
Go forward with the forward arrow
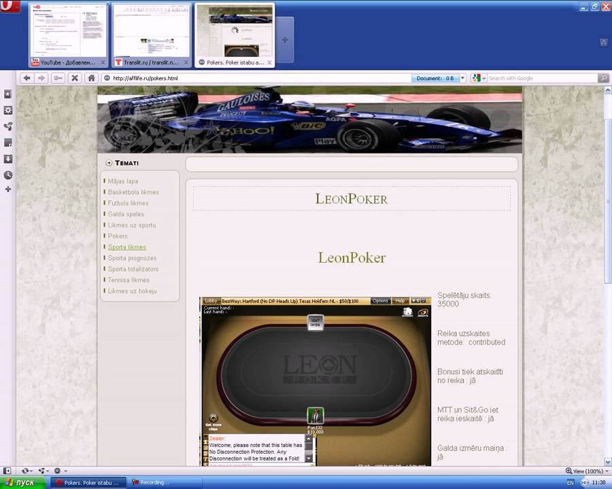click(41, 78)
